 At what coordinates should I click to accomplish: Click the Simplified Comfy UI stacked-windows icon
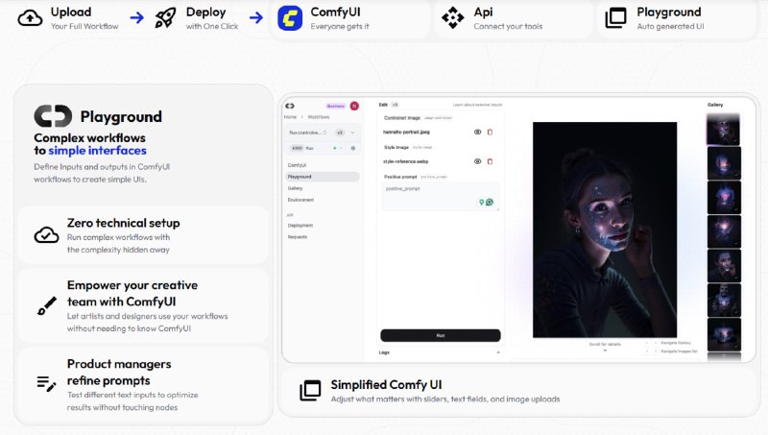[310, 391]
